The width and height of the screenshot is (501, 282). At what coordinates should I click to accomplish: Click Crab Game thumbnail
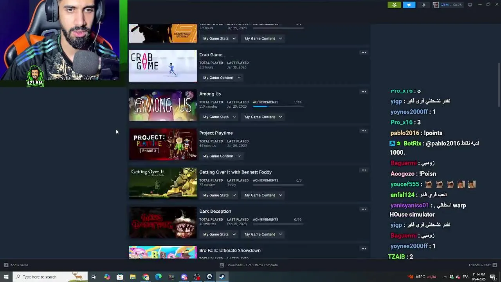click(x=163, y=66)
